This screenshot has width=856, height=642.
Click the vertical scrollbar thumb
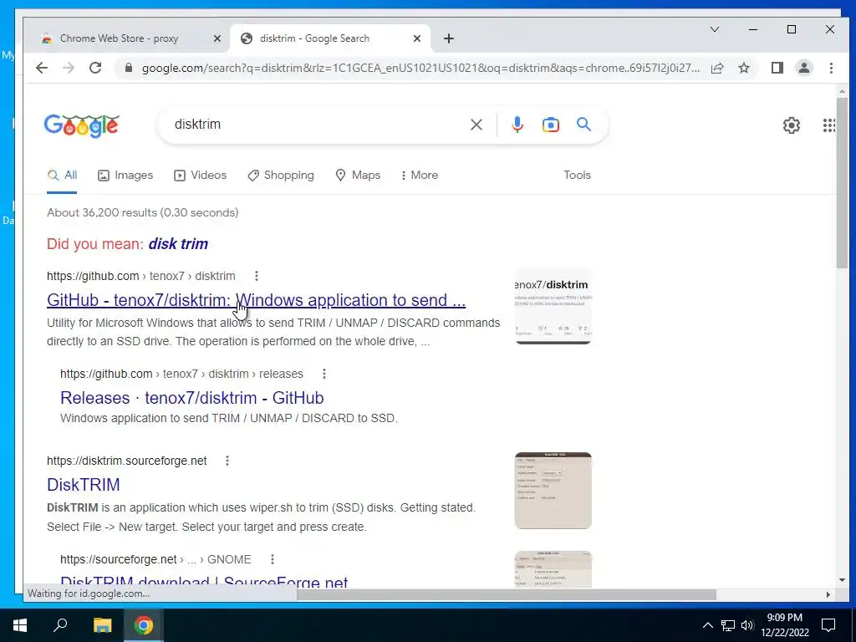coord(842,182)
